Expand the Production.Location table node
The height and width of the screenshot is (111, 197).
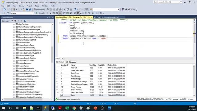pos(14,87)
